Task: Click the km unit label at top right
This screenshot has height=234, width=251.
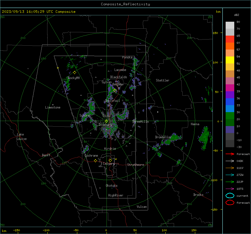Action: pos(218,12)
